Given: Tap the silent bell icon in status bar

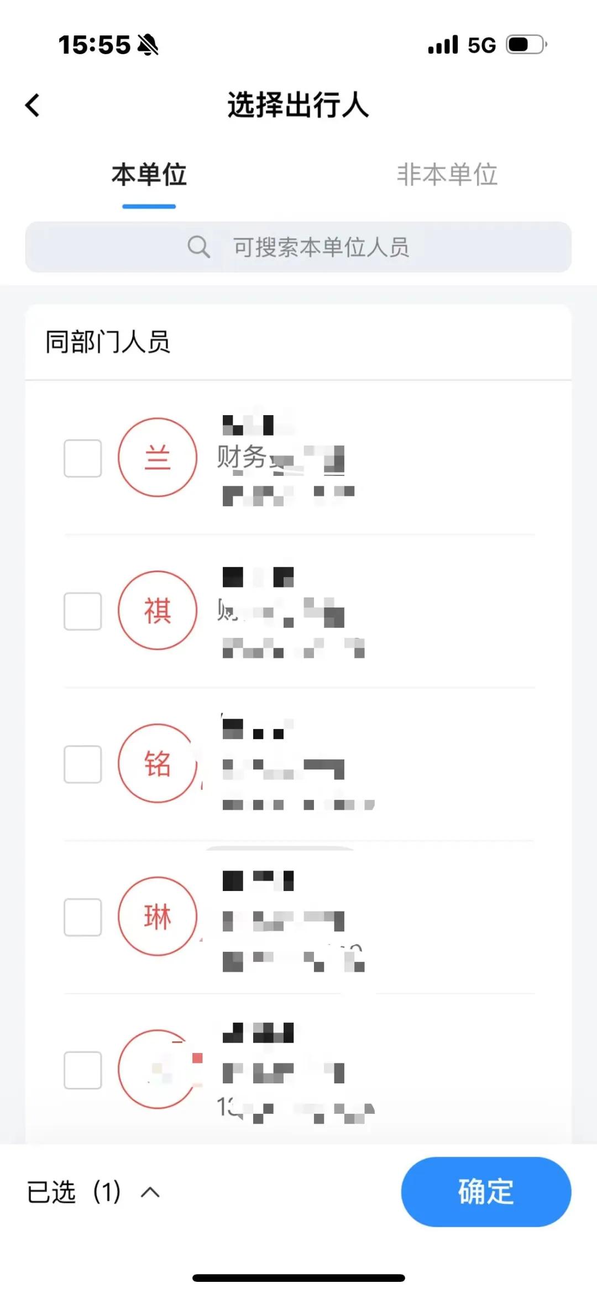Looking at the screenshot, I should tap(148, 45).
